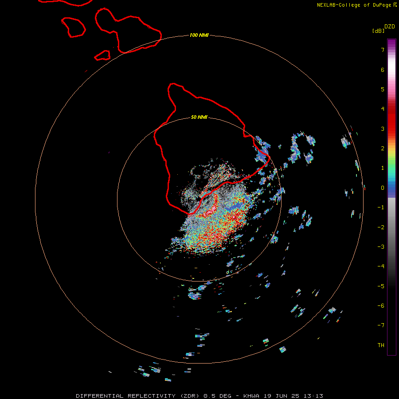
Task: Click the 13:13 timestamp
Action: (x=313, y=396)
